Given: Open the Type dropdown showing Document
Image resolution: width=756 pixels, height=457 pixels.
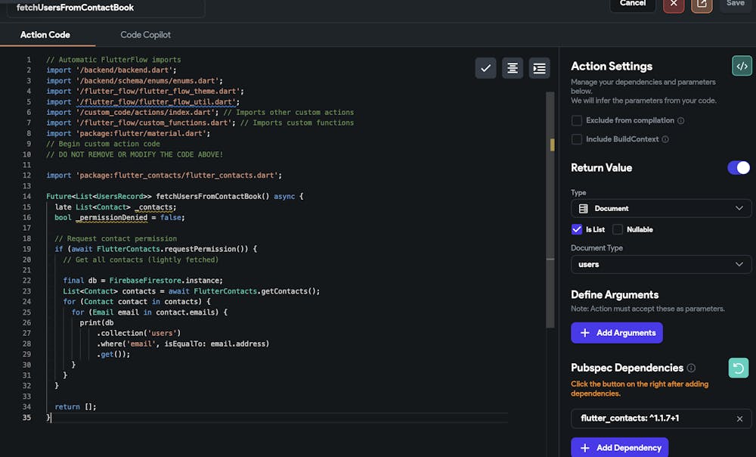Looking at the screenshot, I should (661, 208).
